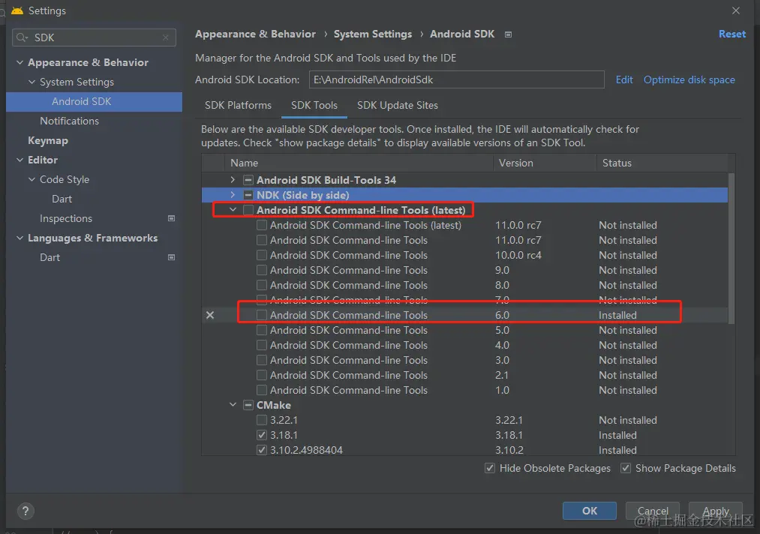Select the Command-line Tools 2.1 row text
760x534 pixels.
click(x=349, y=375)
